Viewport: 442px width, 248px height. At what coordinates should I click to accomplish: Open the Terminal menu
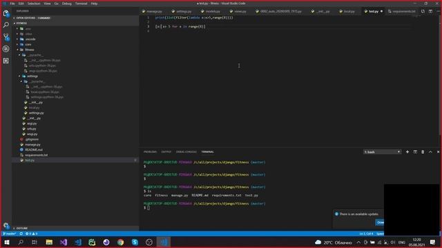pos(81,3)
